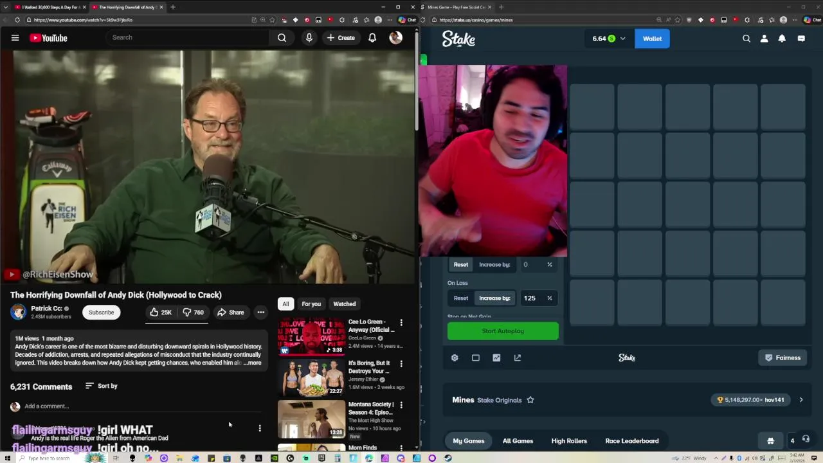Open Stake site search

click(x=746, y=39)
